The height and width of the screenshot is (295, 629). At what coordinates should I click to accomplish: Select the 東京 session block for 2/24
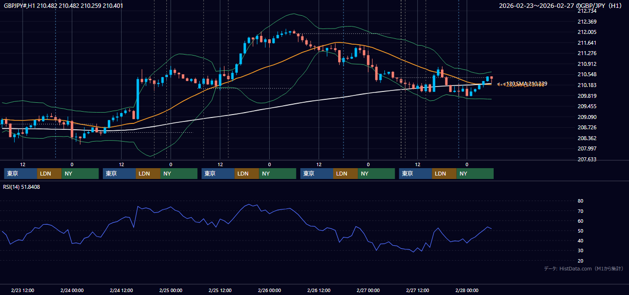click(119, 174)
